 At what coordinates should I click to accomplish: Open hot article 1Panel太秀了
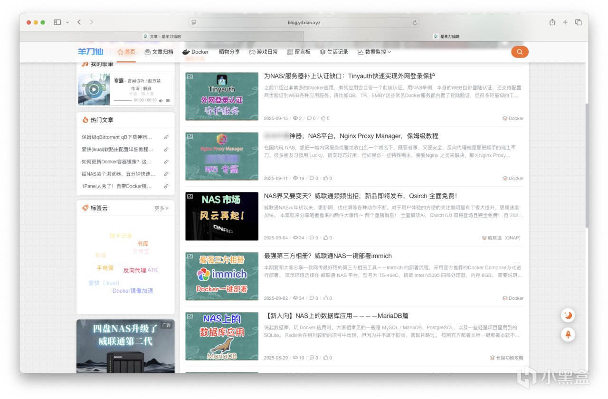118,186
